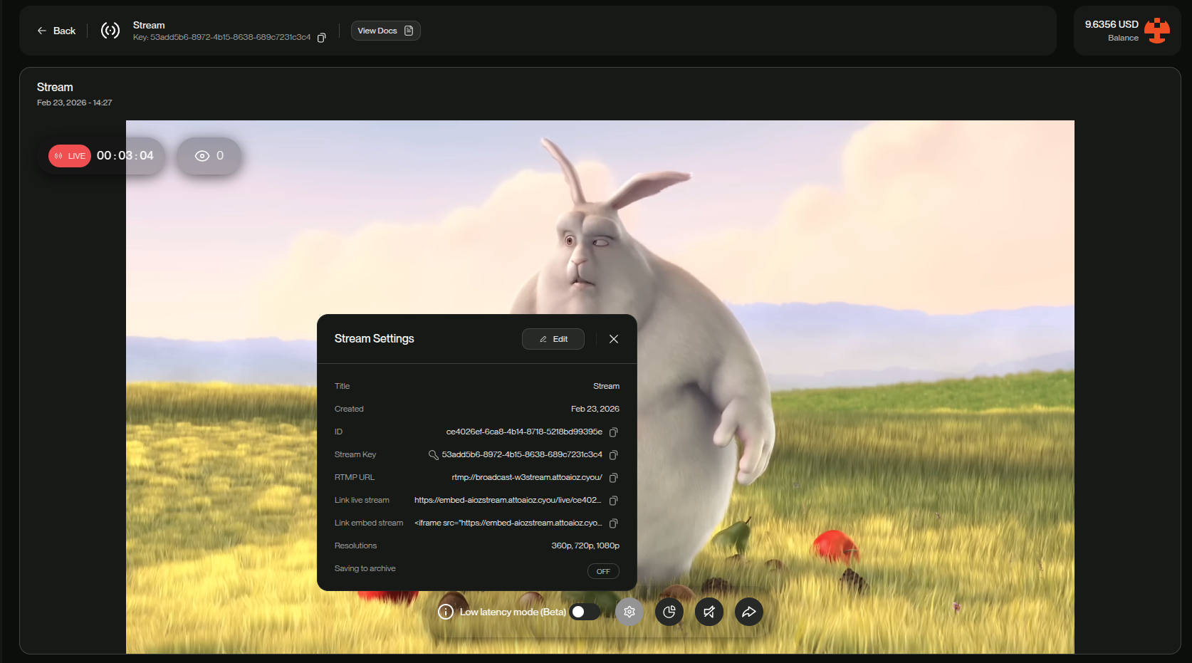Click the LIVE indicator badge
Viewport: 1192px width, 663px height.
(69, 155)
